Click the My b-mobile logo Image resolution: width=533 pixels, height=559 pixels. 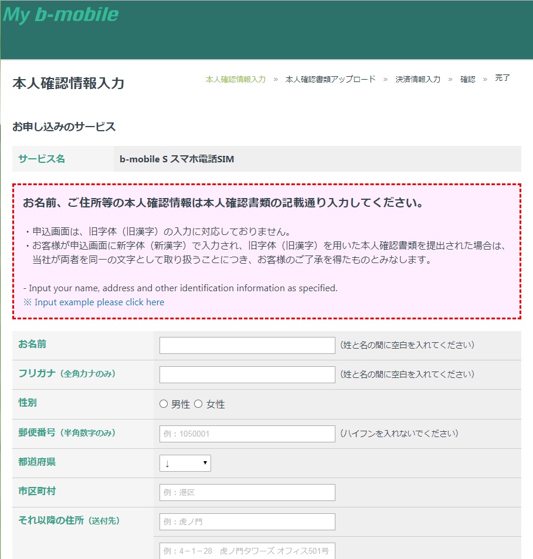coord(60,15)
